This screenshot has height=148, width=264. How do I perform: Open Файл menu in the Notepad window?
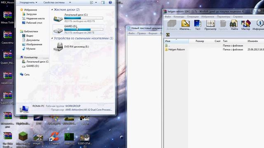pyautogui.click(x=131, y=33)
